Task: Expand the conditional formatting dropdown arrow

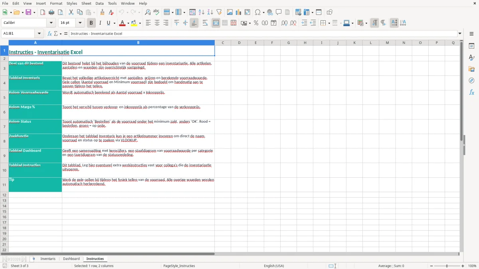Action: click(366, 23)
